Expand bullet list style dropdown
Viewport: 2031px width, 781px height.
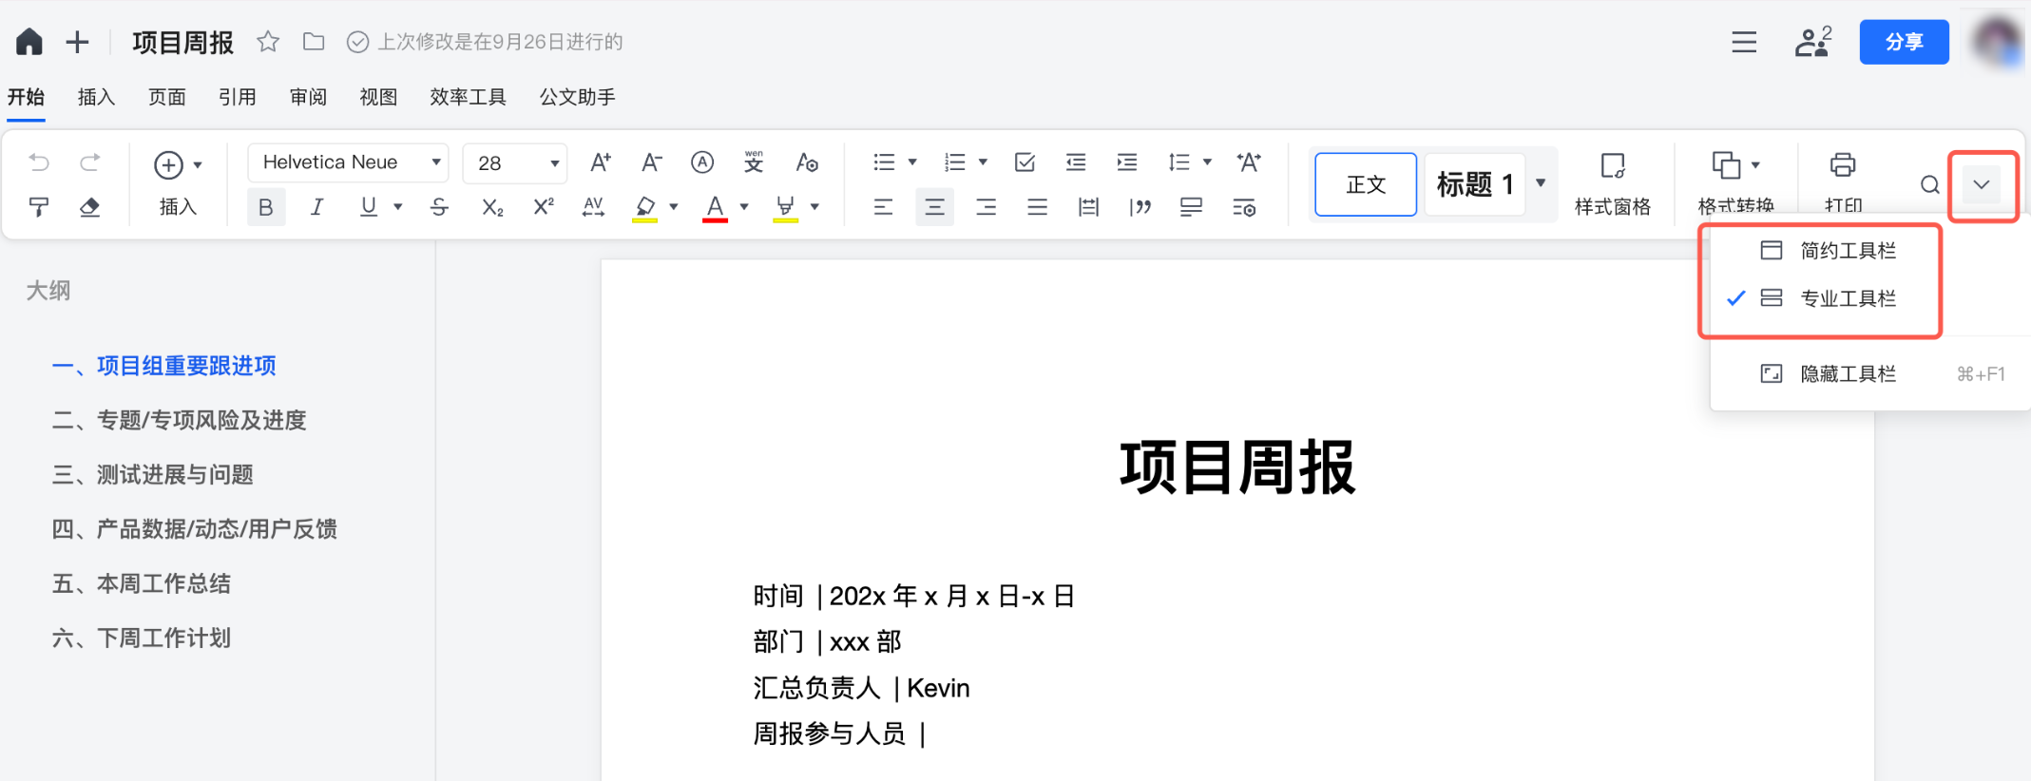coord(912,162)
